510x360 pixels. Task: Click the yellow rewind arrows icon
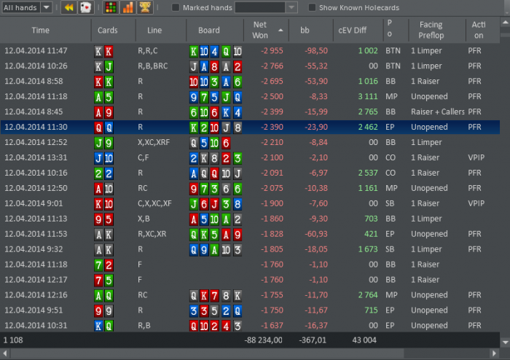pyautogui.click(x=69, y=7)
